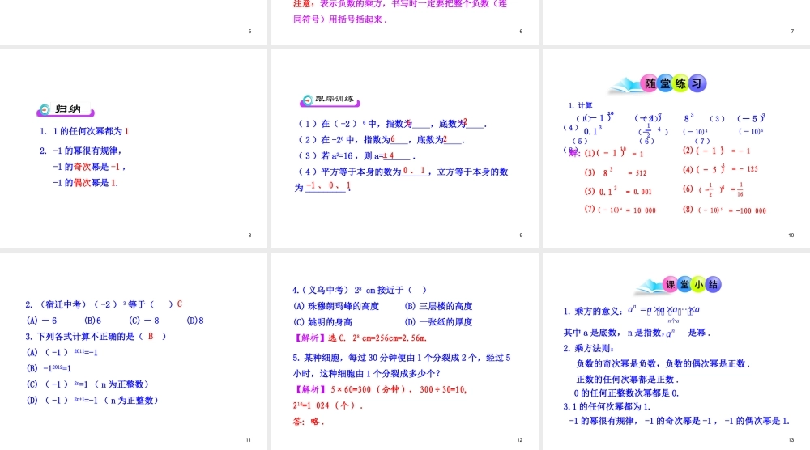The image size is (810, 450).
Task: Click option '(A) 珠穆朗玛峰的高度' on slide 12
Action: tap(336, 306)
